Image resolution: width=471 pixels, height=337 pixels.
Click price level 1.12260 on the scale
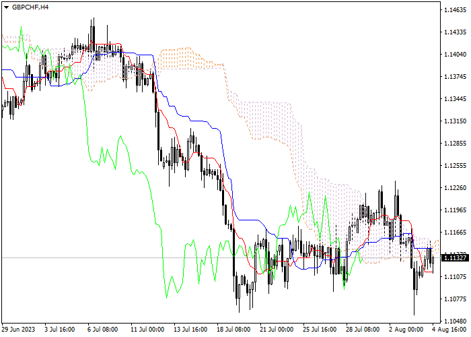[455, 188]
